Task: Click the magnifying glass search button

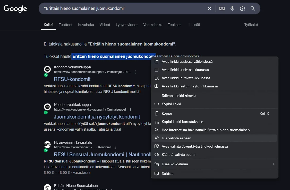Action: click(253, 8)
